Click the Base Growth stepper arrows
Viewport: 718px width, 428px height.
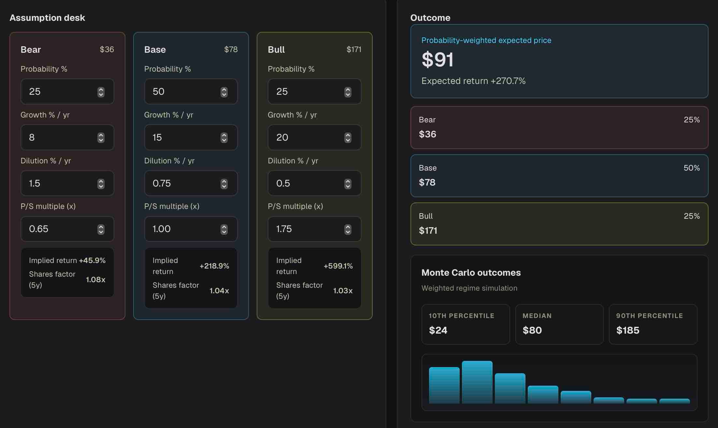[x=224, y=138]
